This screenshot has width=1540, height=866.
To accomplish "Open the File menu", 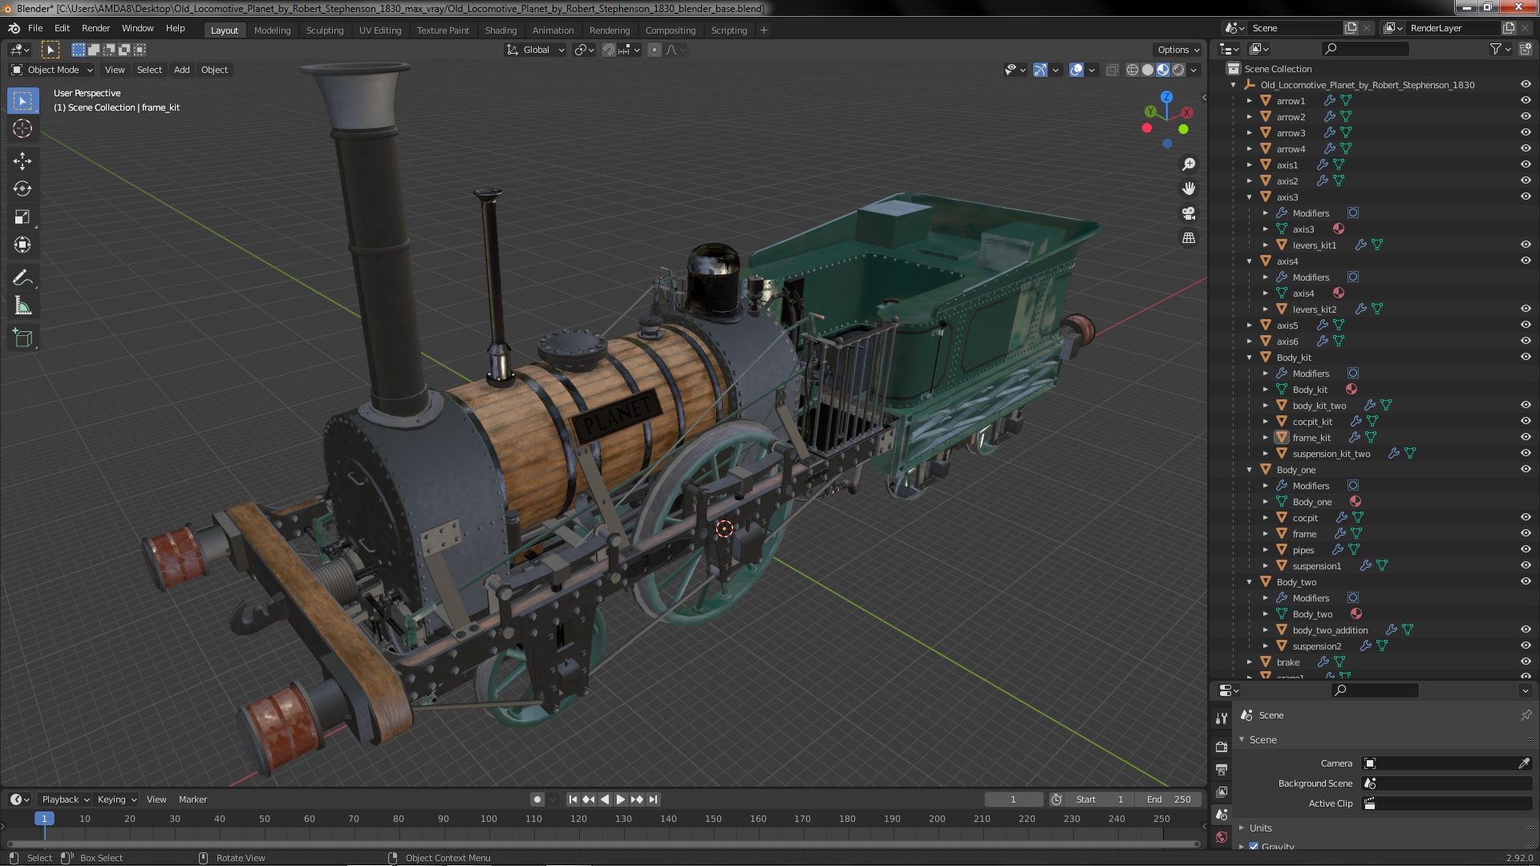I will pyautogui.click(x=35, y=28).
